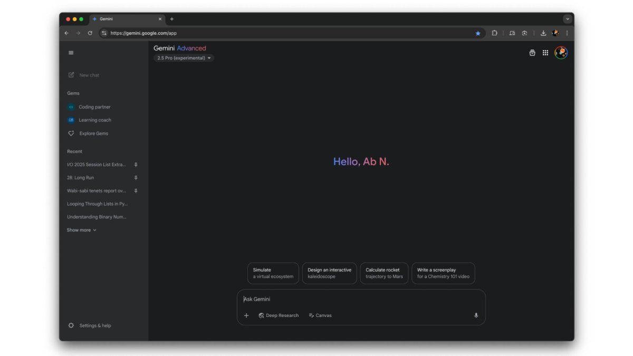Image resolution: width=633 pixels, height=356 pixels.
Task: Open browser Extensions puzzle icon
Action: coord(494,33)
